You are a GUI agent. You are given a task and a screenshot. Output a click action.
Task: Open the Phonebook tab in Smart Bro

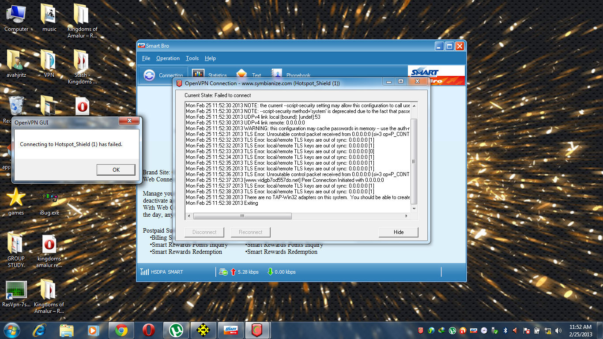point(291,74)
